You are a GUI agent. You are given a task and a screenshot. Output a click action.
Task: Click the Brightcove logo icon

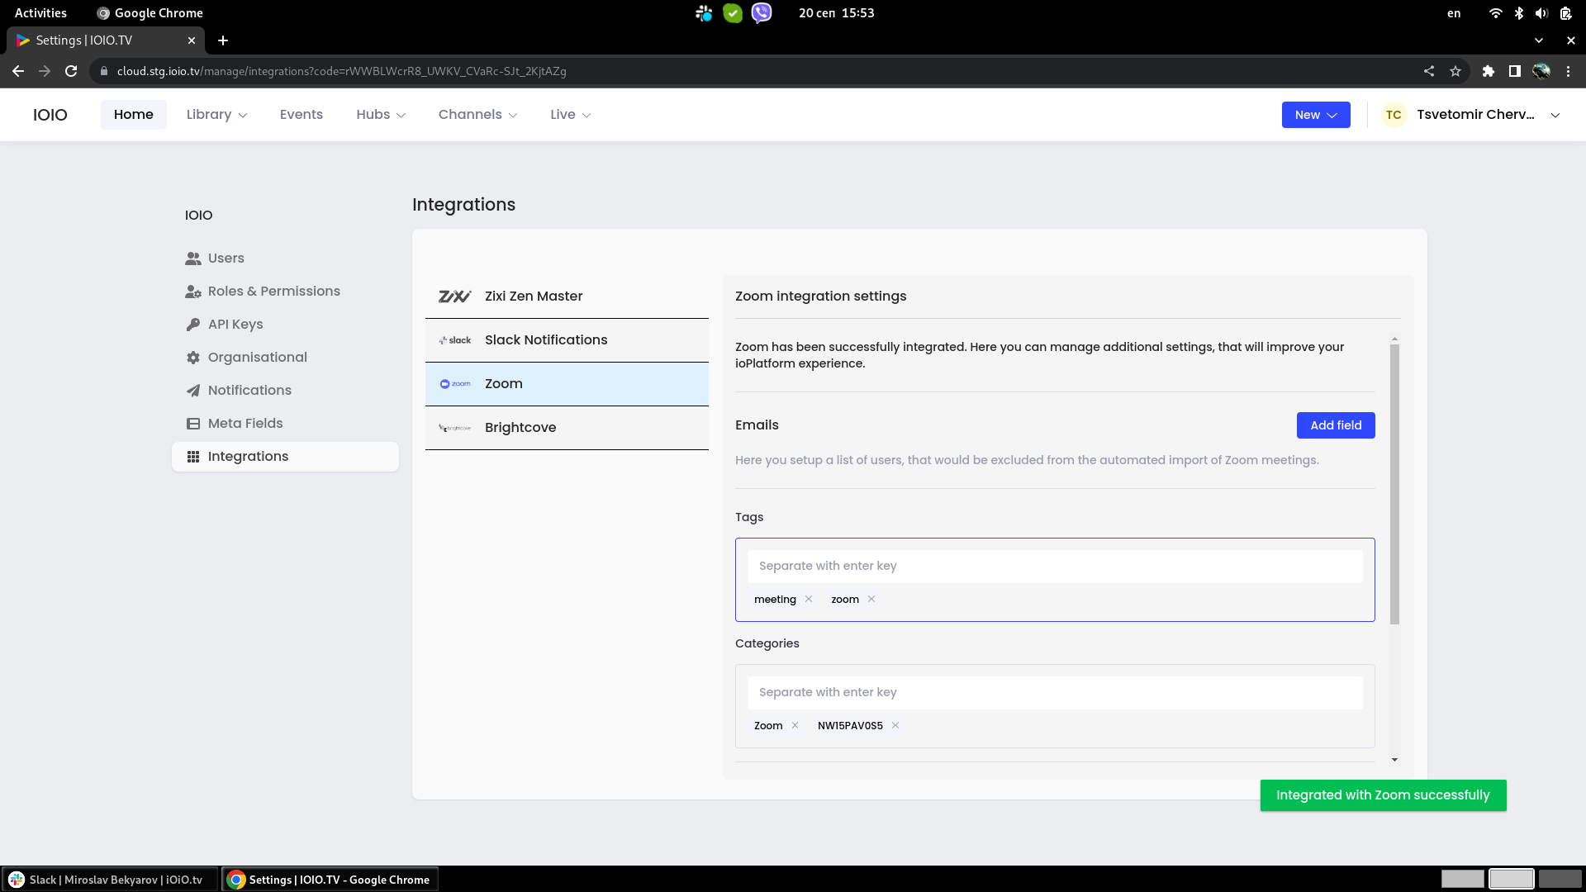(454, 428)
